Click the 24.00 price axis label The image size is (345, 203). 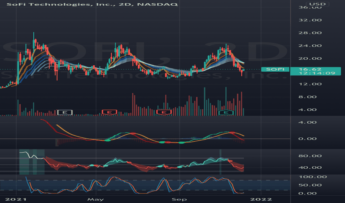[x=310, y=46]
